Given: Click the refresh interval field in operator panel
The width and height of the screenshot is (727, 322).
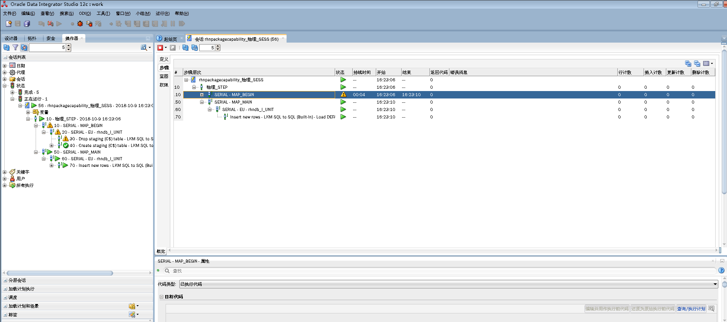Looking at the screenshot, I should (47, 48).
